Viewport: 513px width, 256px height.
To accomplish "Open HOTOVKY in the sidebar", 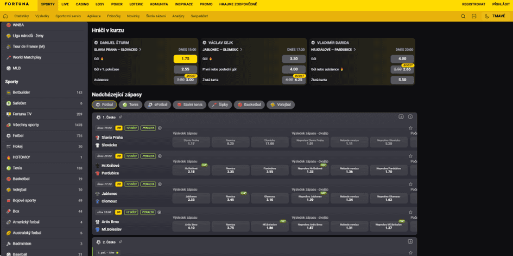I will coord(44,157).
